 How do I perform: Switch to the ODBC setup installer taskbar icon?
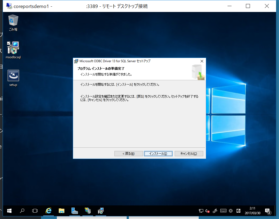tap(101, 211)
